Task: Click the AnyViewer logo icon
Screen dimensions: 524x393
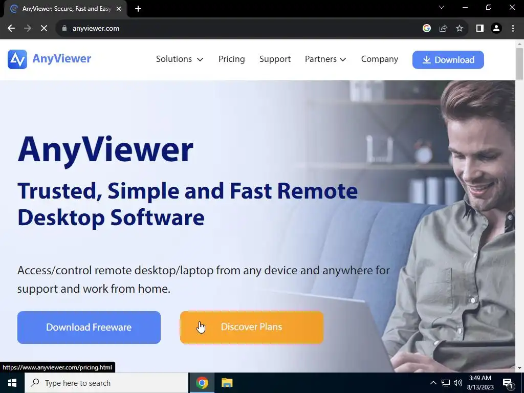Action: (x=17, y=59)
